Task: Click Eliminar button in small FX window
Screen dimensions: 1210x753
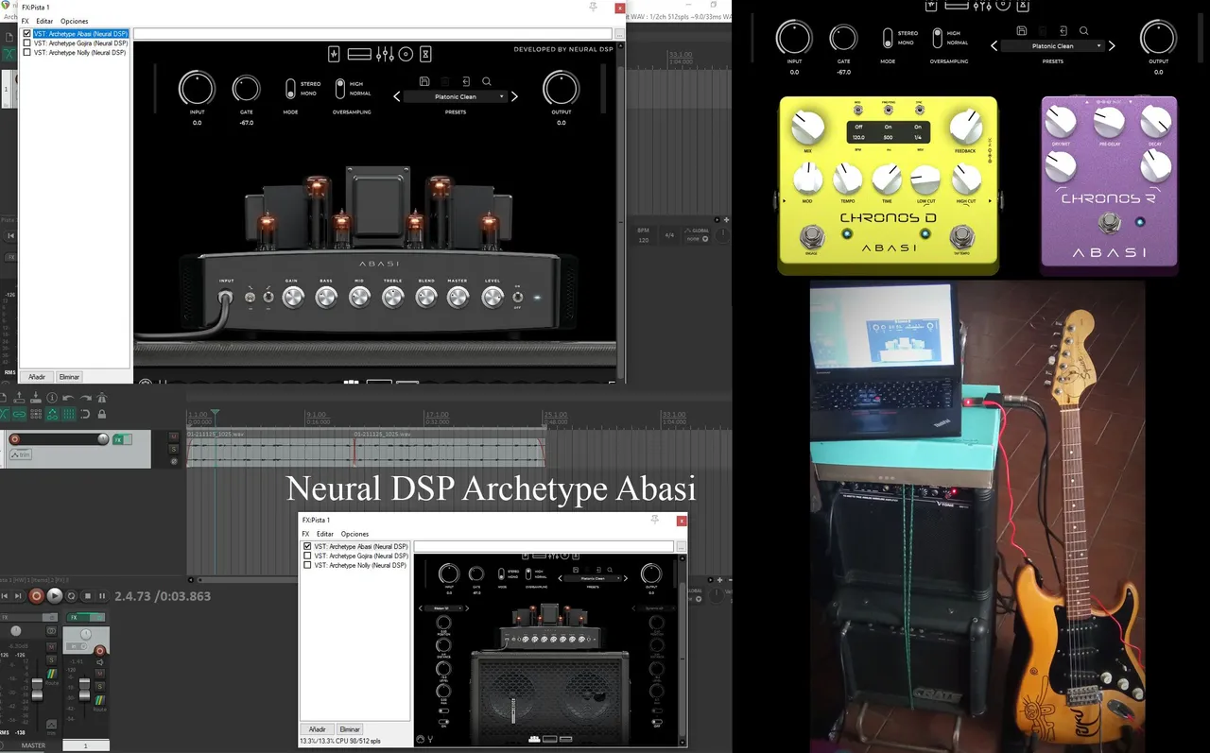Action: 350,729
